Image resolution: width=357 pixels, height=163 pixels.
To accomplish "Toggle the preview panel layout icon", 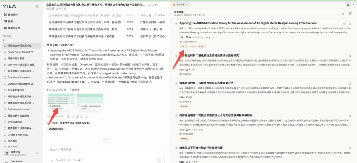I will (x=348, y=5).
